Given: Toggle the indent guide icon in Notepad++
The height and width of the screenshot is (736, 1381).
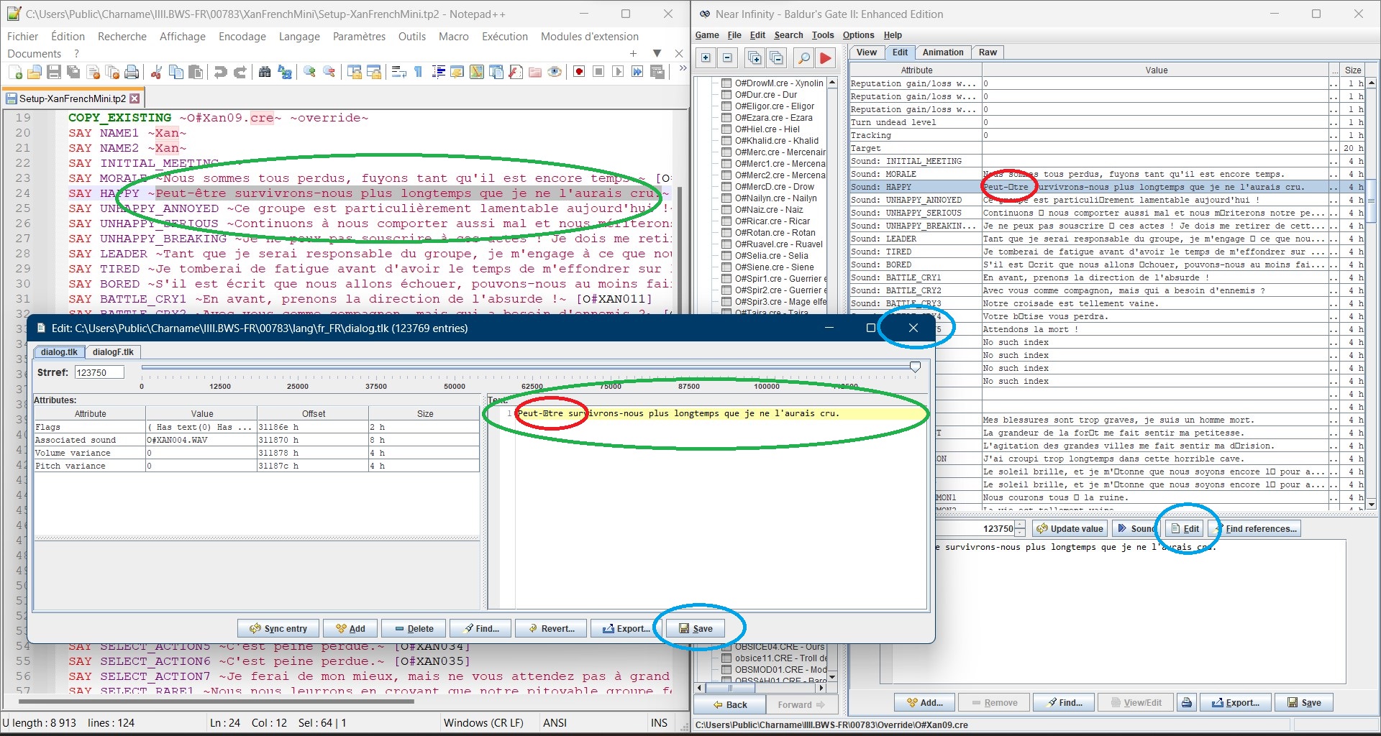Looking at the screenshot, I should click(x=437, y=72).
